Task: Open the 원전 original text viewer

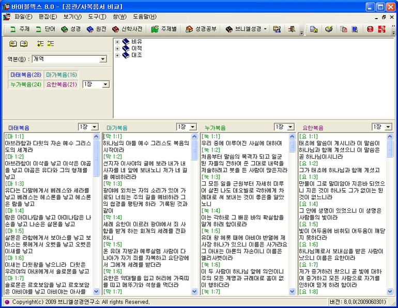Action: 97,29
